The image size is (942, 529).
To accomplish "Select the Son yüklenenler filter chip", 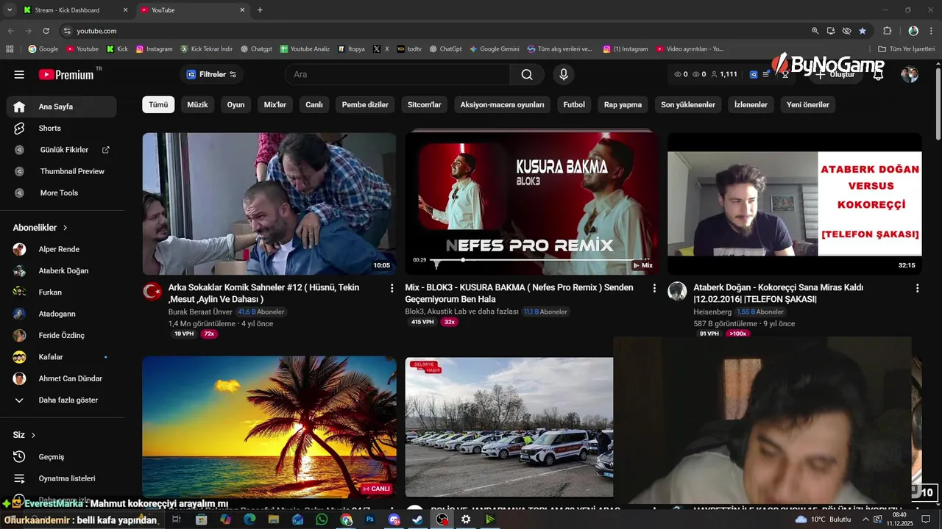I will click(688, 104).
